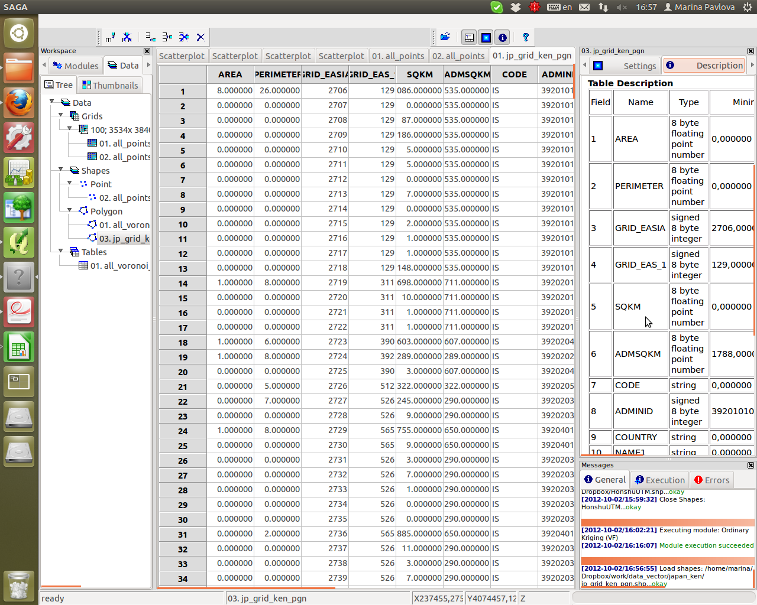Show the Errors messages tab
This screenshot has width=757, height=605.
[711, 480]
